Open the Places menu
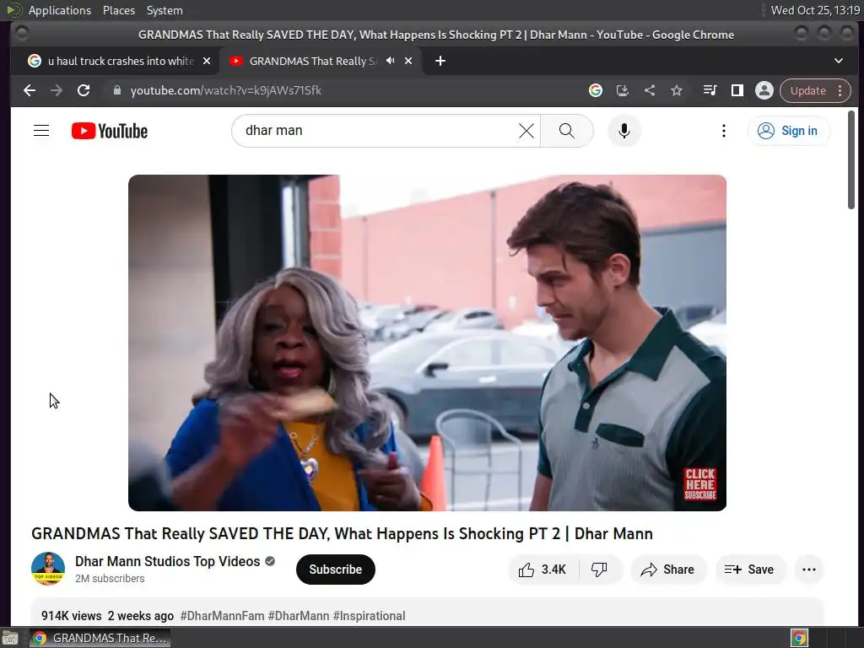Screen dimensions: 864x648 coord(119,10)
